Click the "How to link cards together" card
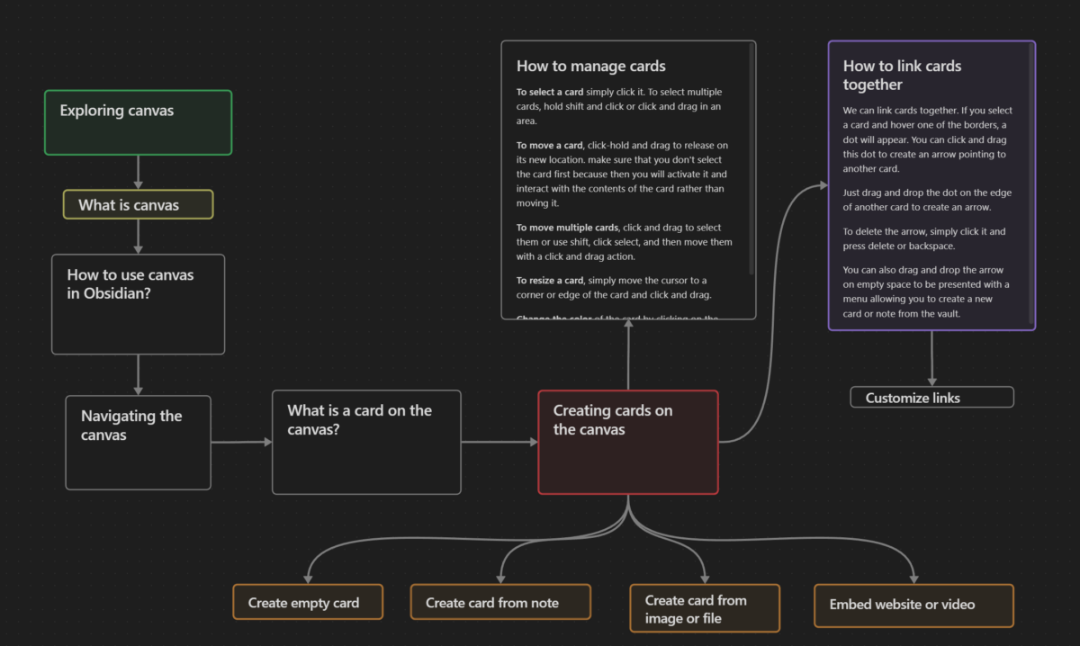This screenshot has height=646, width=1080. pos(931,184)
